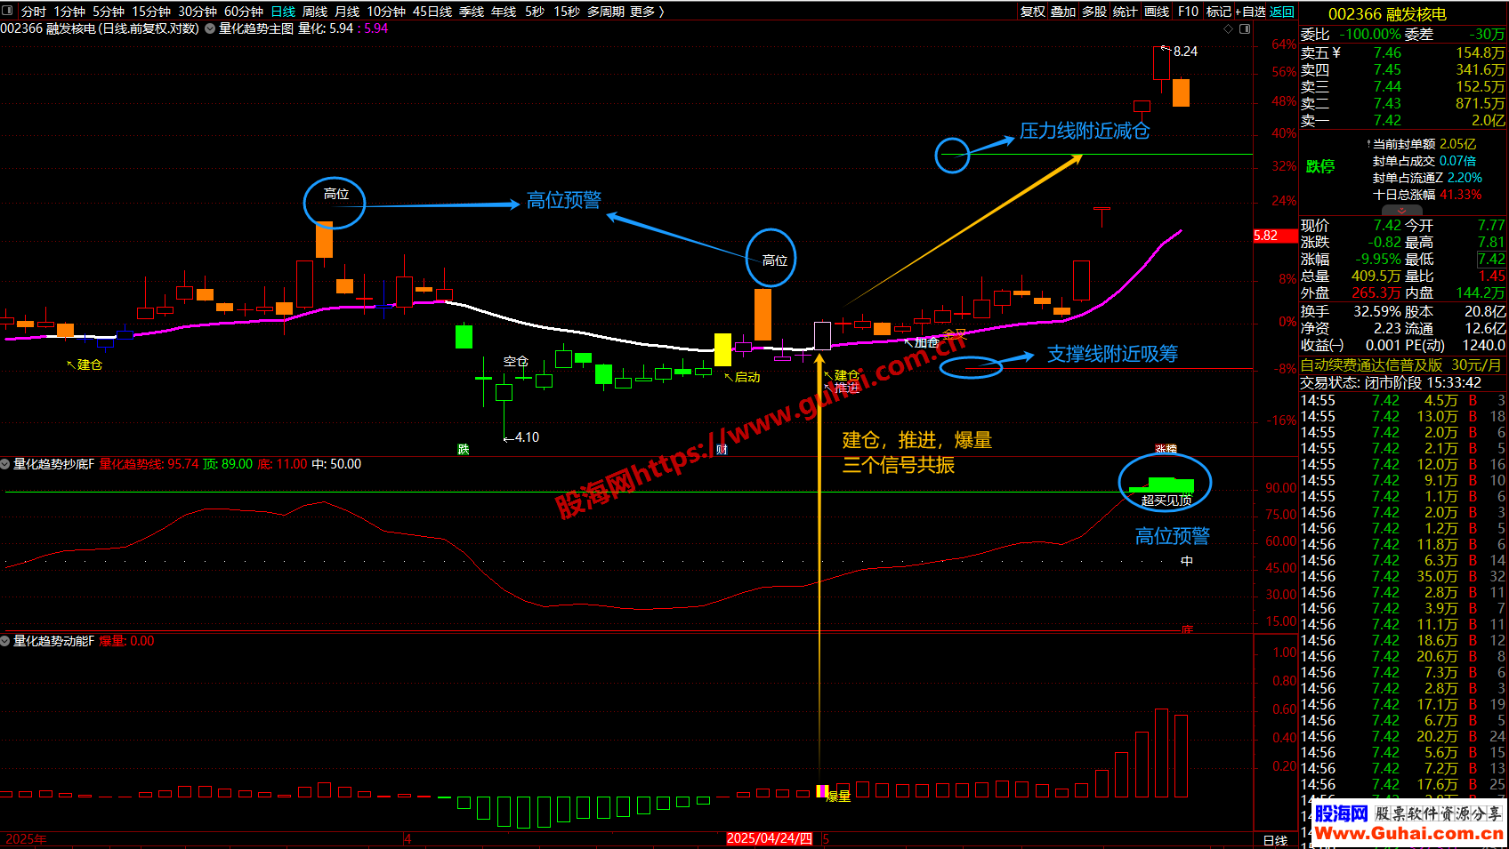Click the 多股 multi-stock button
Screen dimensions: 1509x849
[x=1094, y=12]
